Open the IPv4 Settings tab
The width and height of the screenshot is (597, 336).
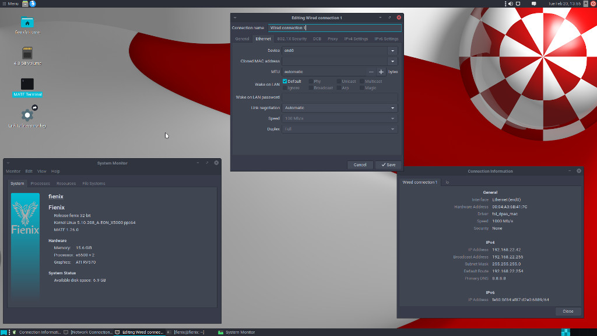356,39
